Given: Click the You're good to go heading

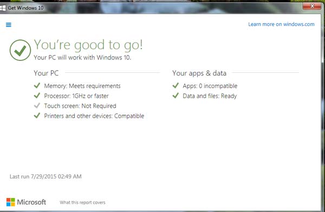Looking at the screenshot, I should pos(88,45).
